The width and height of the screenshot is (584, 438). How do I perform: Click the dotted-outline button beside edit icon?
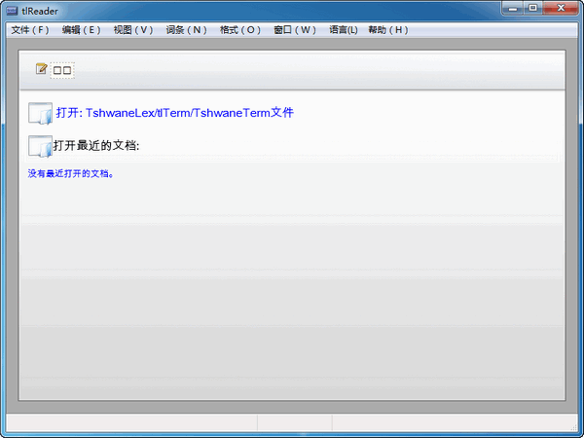click(62, 70)
